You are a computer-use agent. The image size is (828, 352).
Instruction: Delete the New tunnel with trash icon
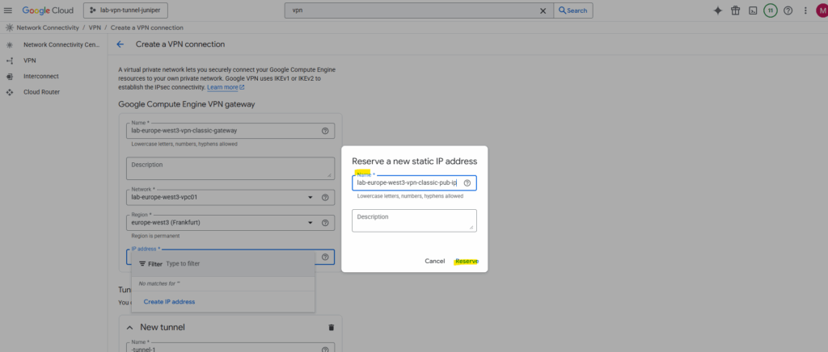click(331, 327)
